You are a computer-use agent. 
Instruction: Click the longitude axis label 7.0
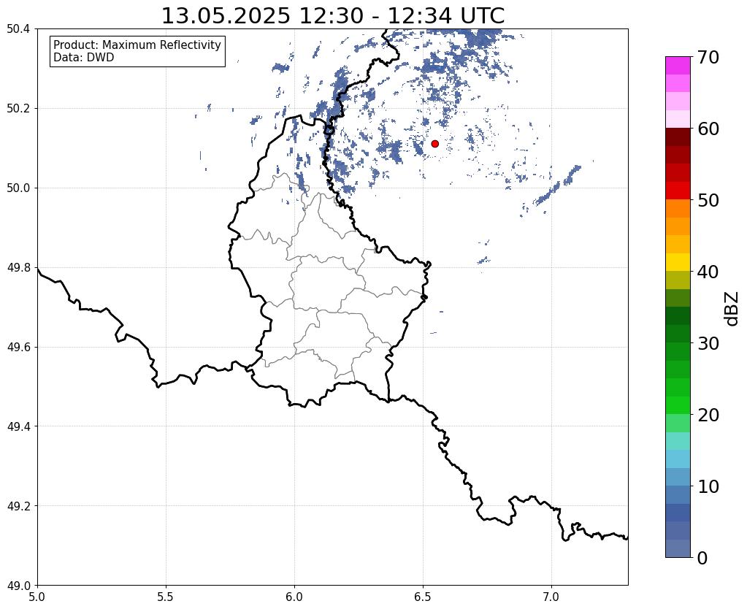[x=551, y=597]
